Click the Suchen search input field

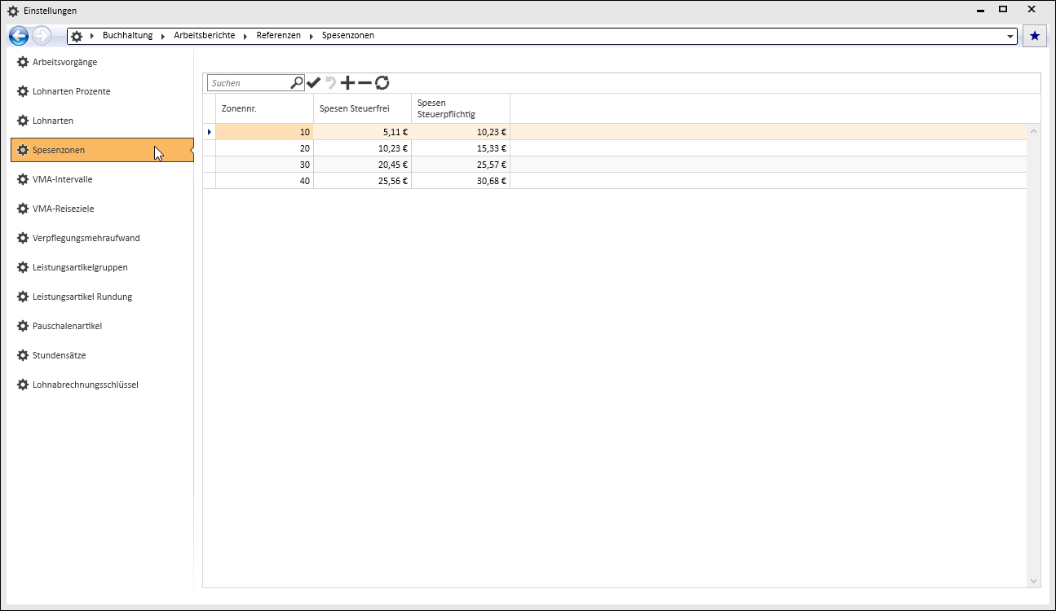point(249,83)
